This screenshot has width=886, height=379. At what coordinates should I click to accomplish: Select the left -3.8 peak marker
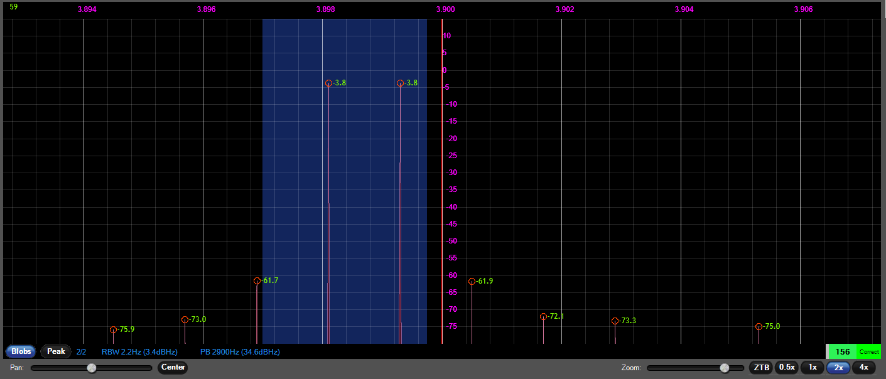(x=329, y=82)
